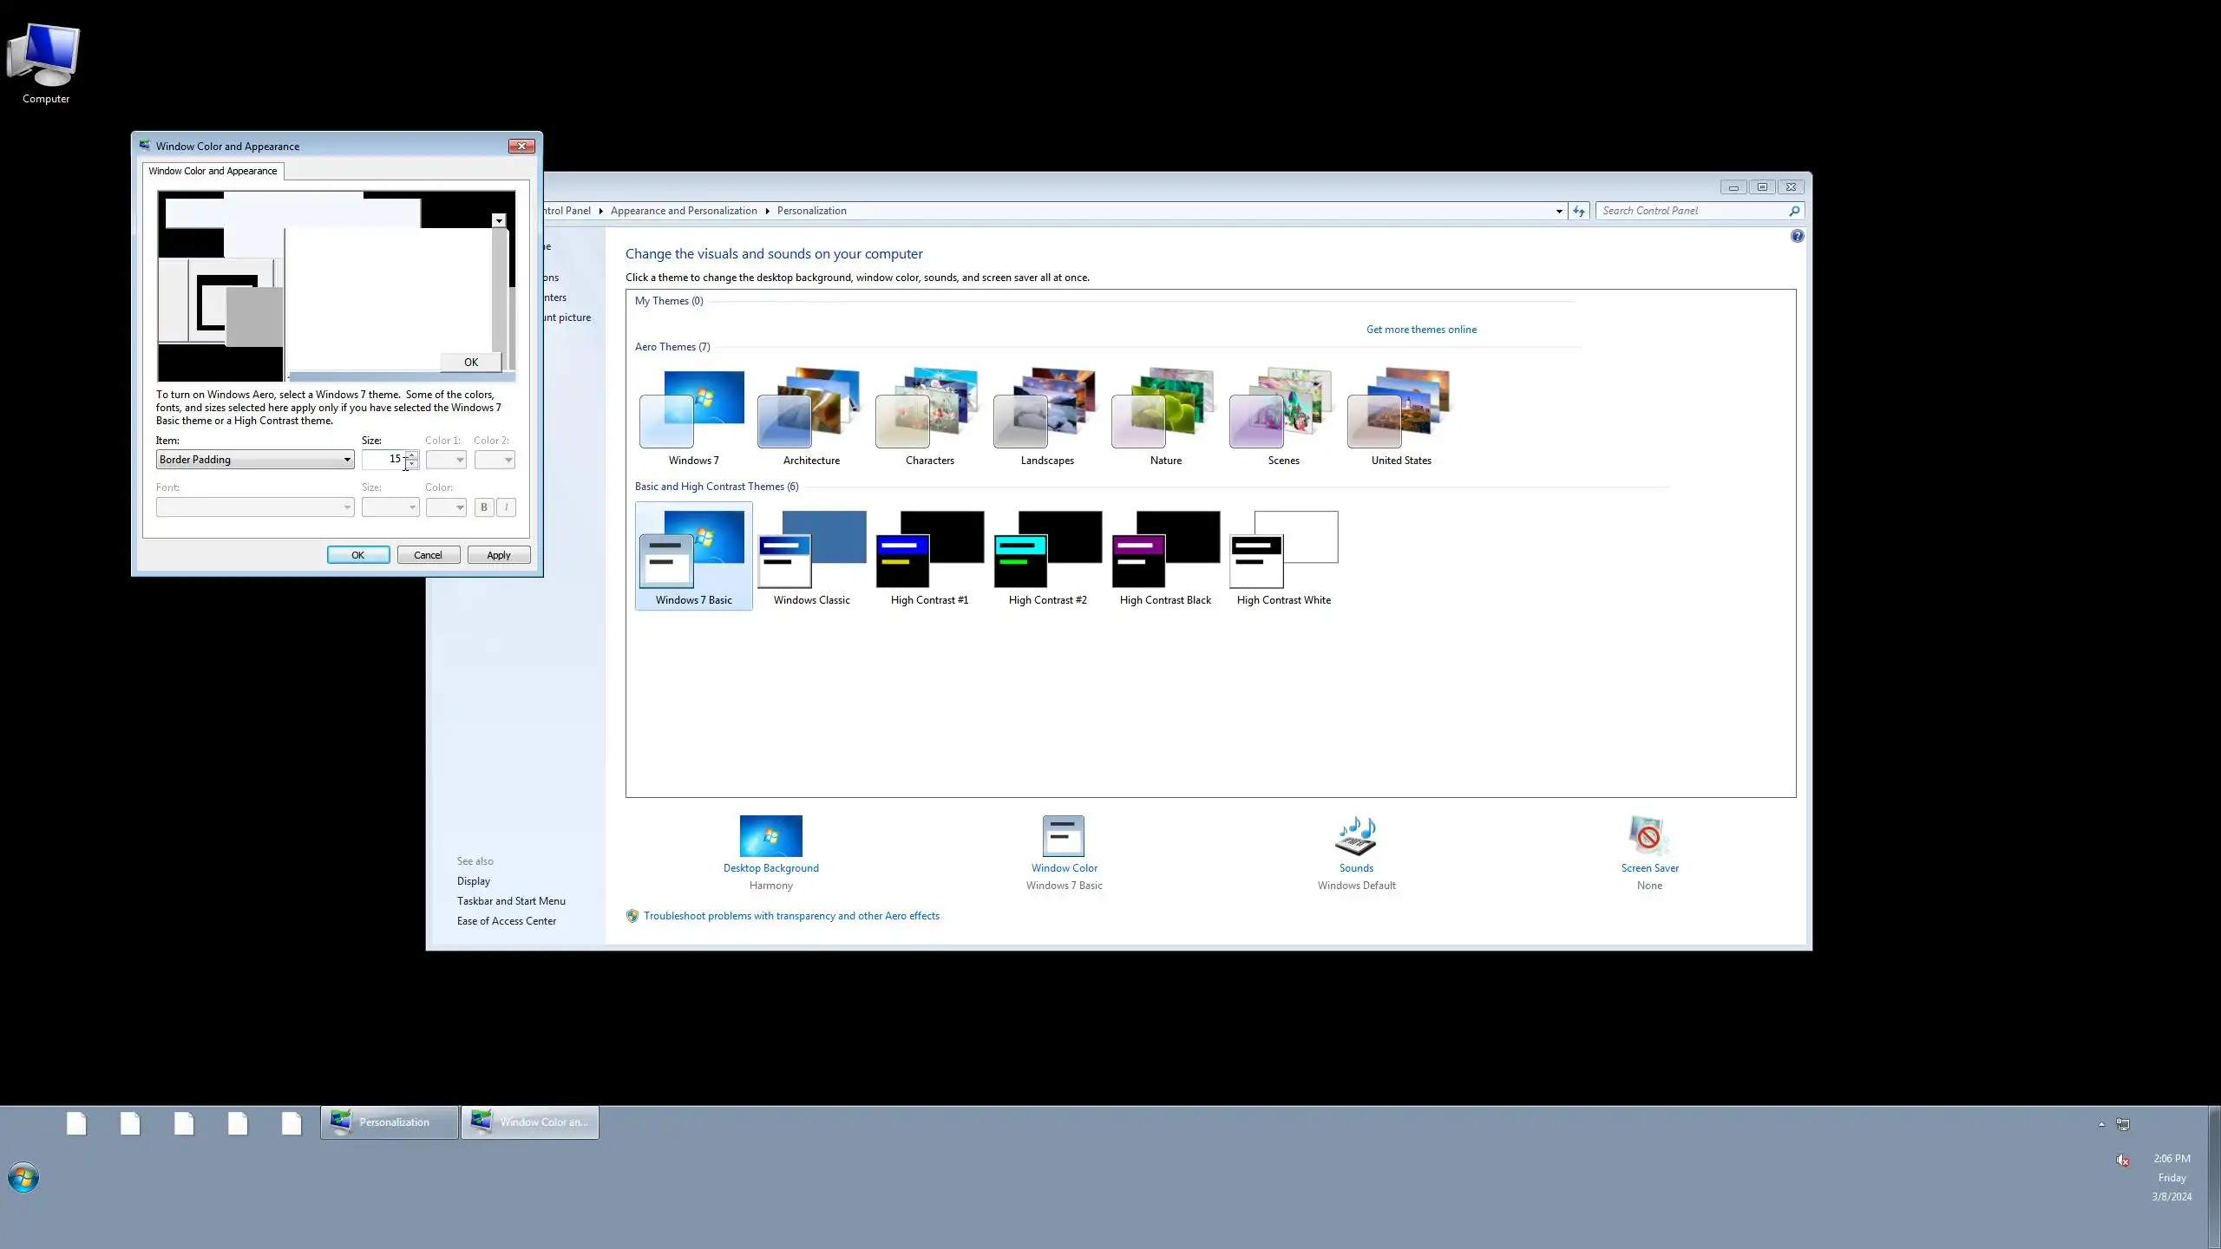Click the Search Control Panel field

tap(1692, 211)
